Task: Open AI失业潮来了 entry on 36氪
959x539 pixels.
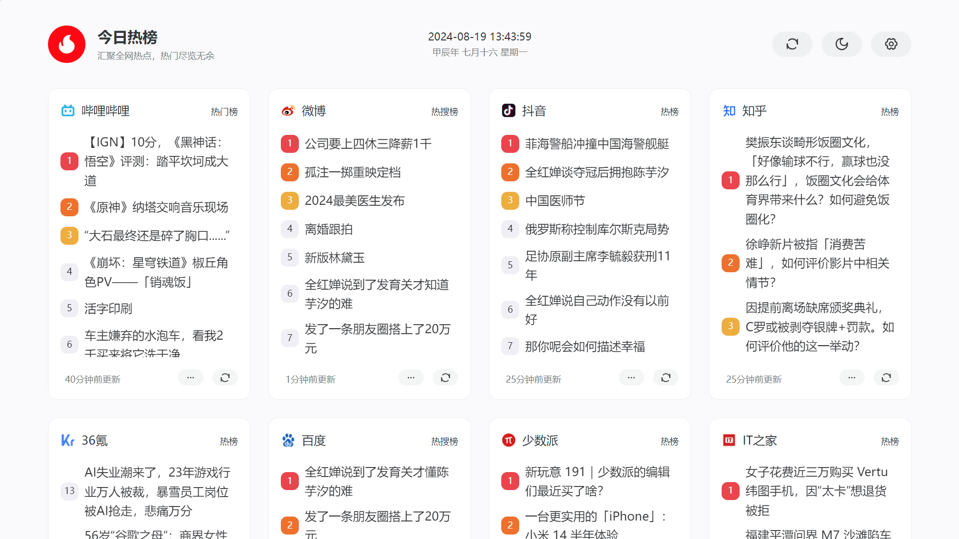Action: [x=157, y=492]
